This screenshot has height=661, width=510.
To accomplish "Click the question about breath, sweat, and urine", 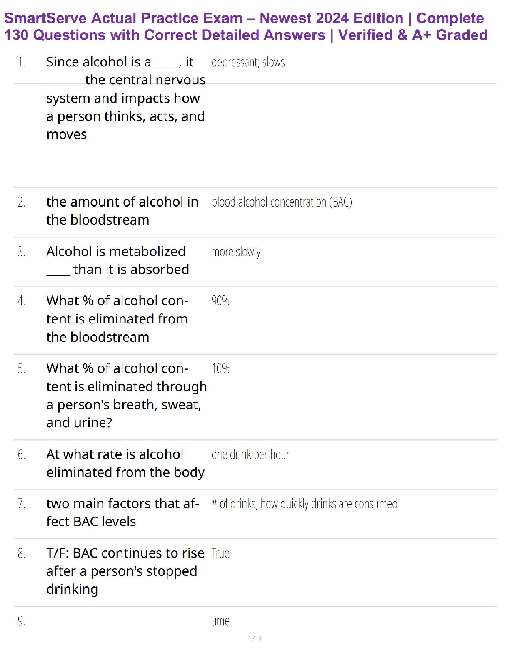I will [x=126, y=396].
